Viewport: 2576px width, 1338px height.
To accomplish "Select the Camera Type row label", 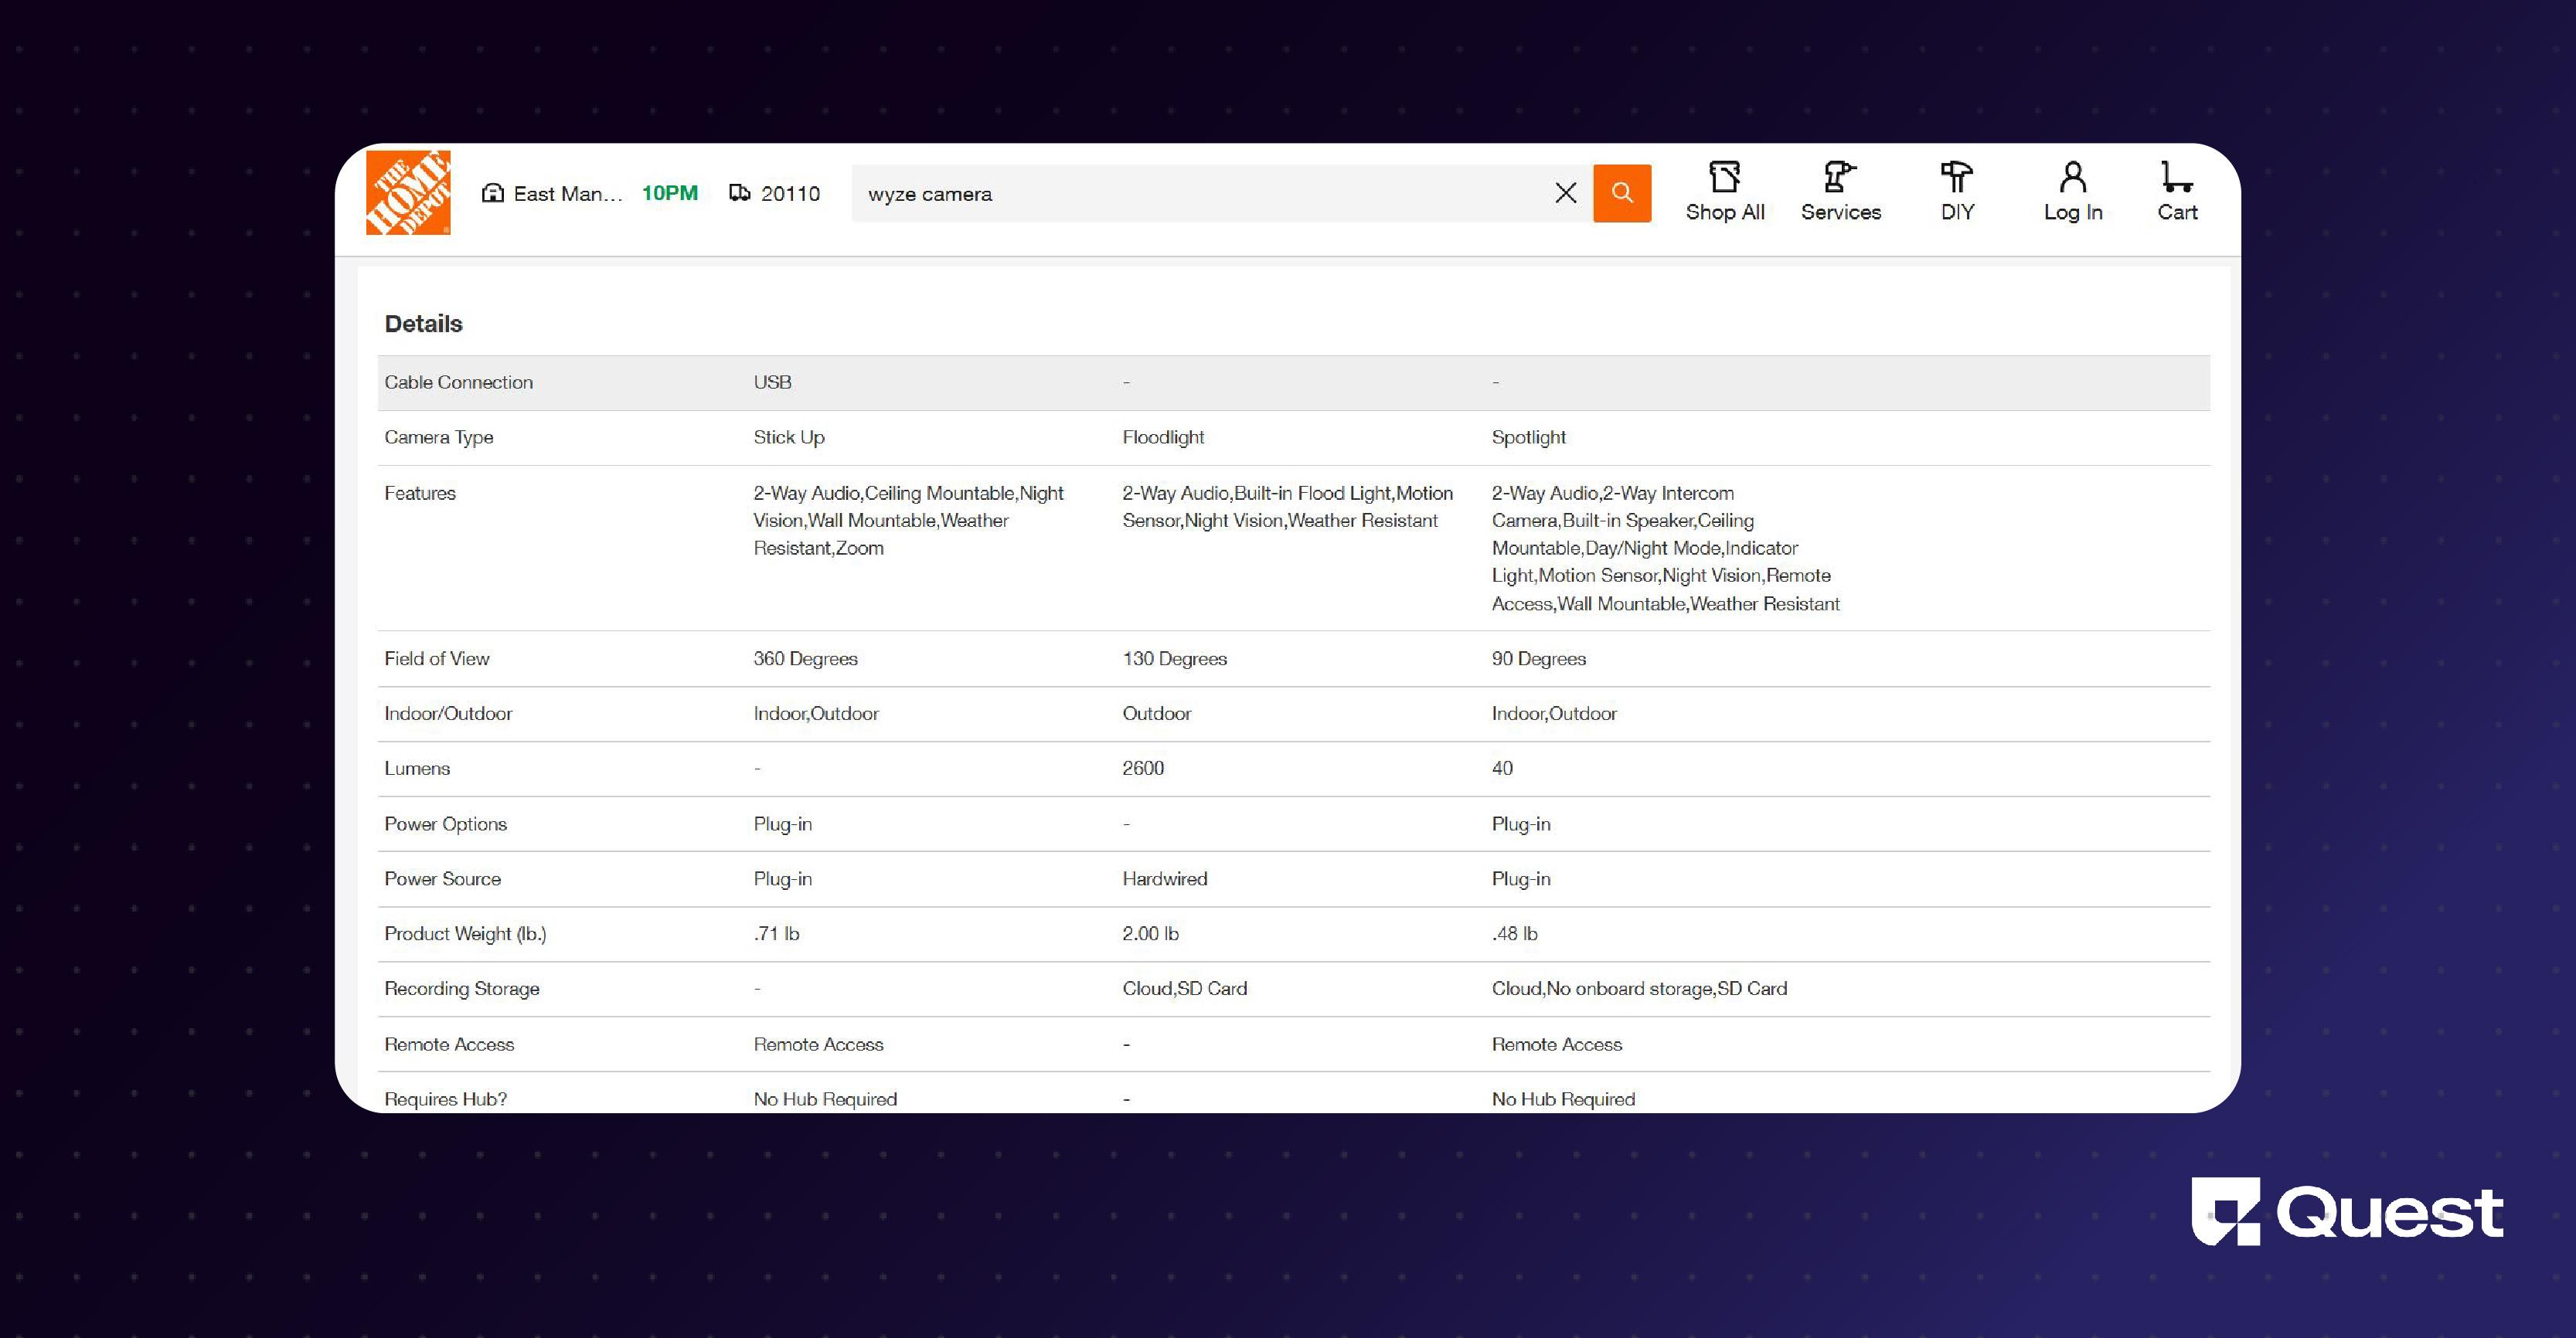I will 438,438.
